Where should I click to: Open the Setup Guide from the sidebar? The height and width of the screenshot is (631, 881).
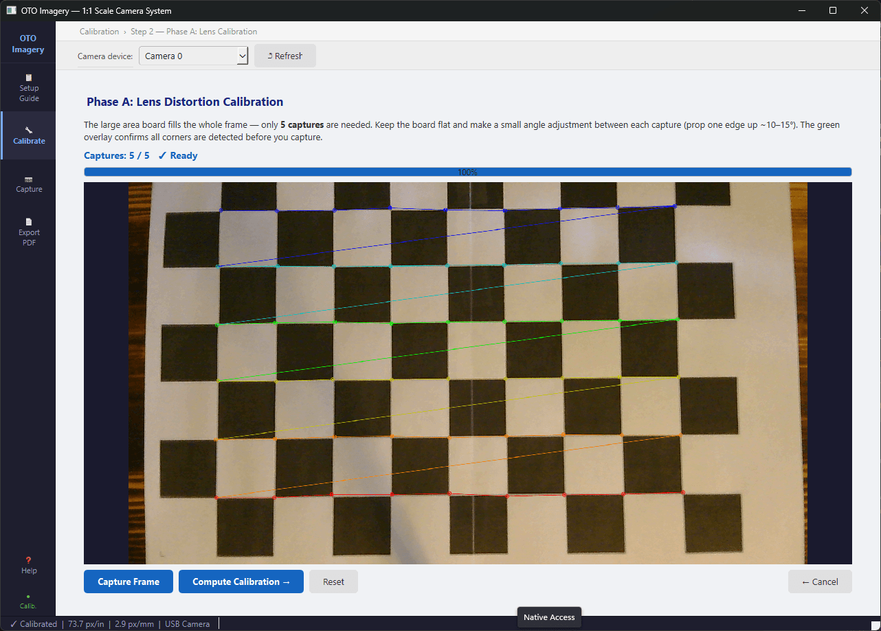point(28,87)
